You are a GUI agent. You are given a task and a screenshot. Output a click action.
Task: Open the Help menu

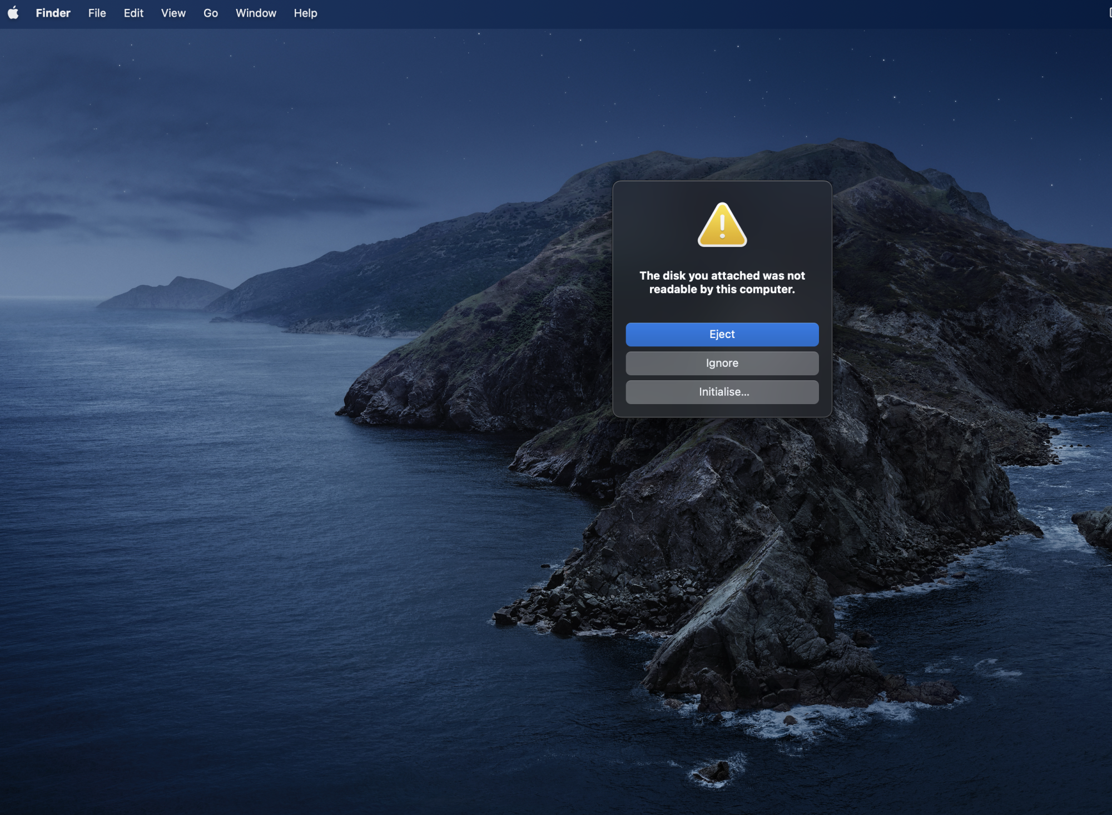pos(305,13)
